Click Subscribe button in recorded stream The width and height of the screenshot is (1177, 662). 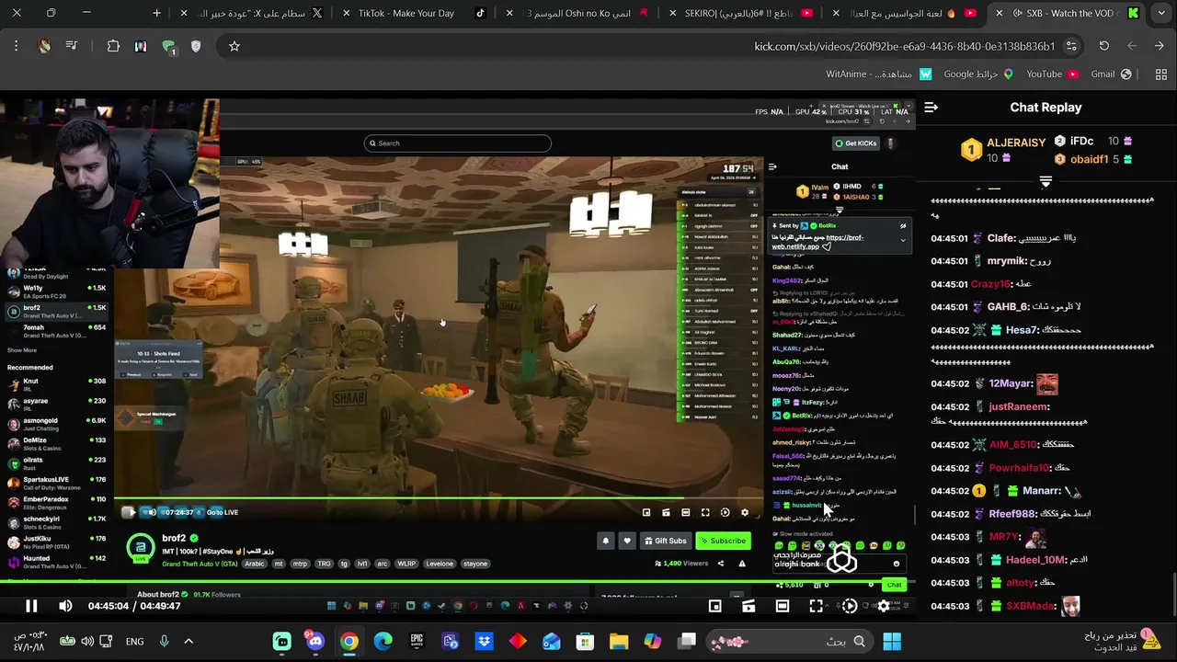point(723,541)
